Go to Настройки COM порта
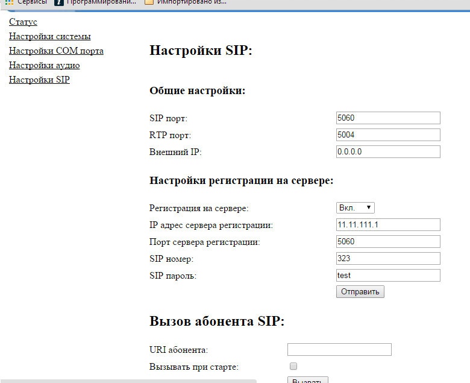The height and width of the screenshot is (383, 470). coord(57,51)
